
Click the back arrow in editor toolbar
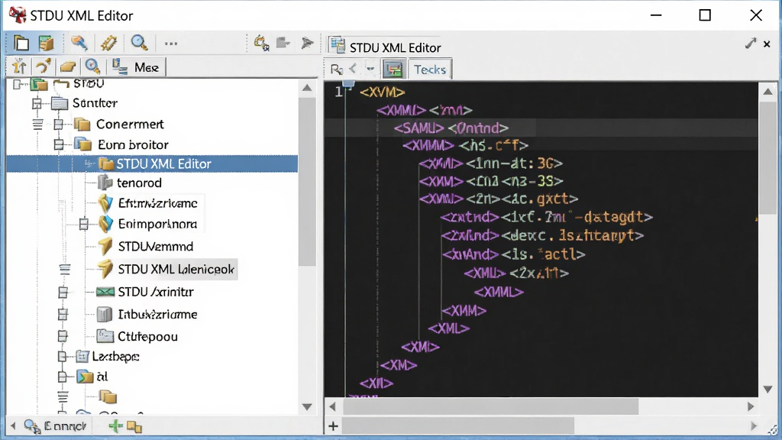[x=353, y=68]
